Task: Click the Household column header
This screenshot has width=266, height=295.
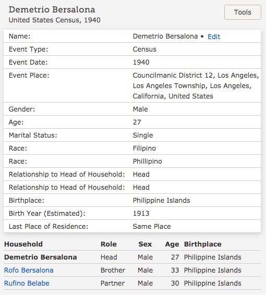Action: click(23, 244)
